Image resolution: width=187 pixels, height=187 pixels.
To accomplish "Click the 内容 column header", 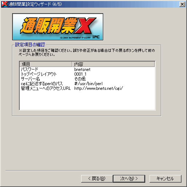I will click(x=114, y=64).
